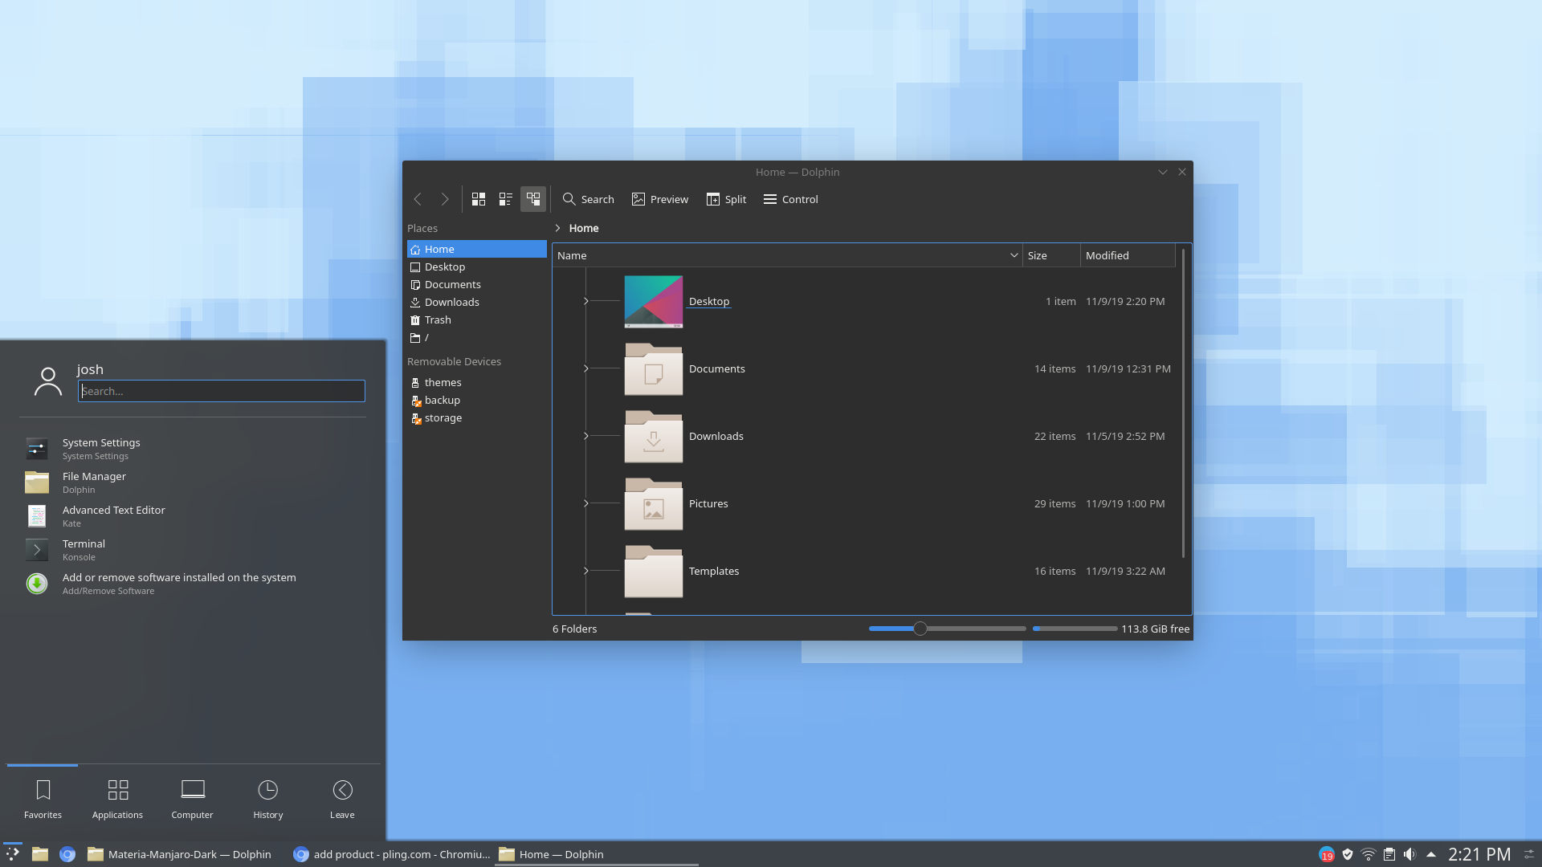This screenshot has width=1542, height=867.
Task: Open Search in Dolphin toolbar
Action: pyautogui.click(x=588, y=199)
